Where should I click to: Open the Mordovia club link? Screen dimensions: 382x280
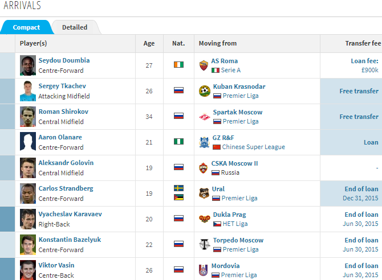click(x=226, y=265)
